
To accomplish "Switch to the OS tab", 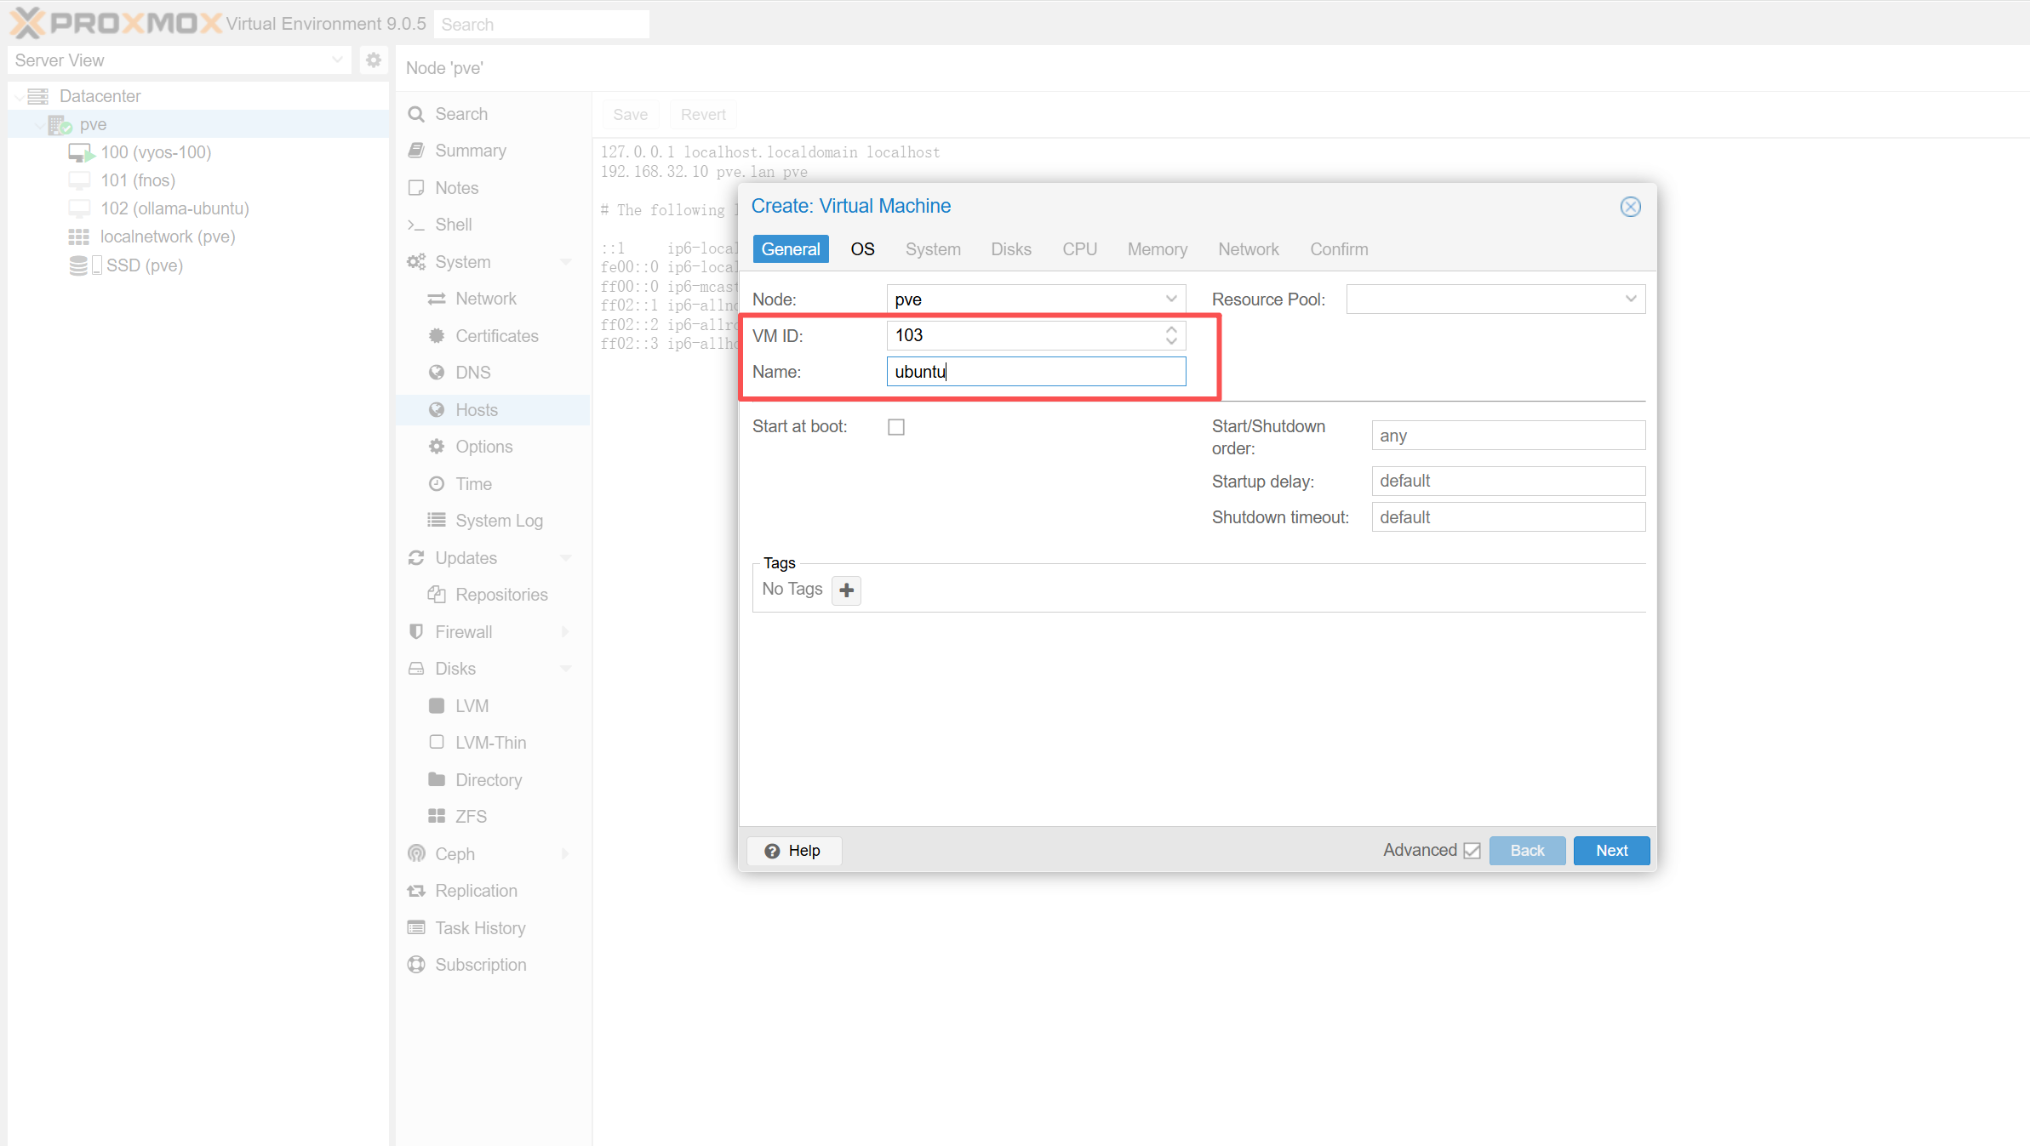I will 862,249.
